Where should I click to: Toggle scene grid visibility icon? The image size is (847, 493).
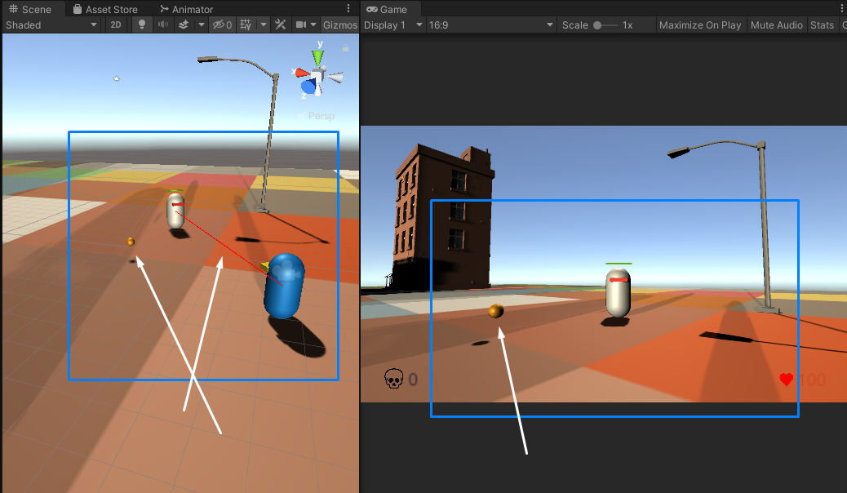(246, 24)
